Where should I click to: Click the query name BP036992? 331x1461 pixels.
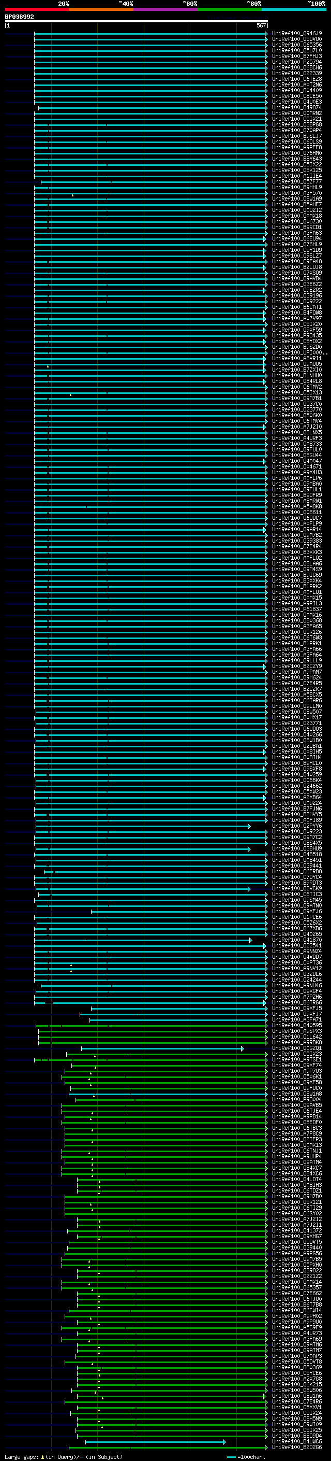click(x=19, y=17)
